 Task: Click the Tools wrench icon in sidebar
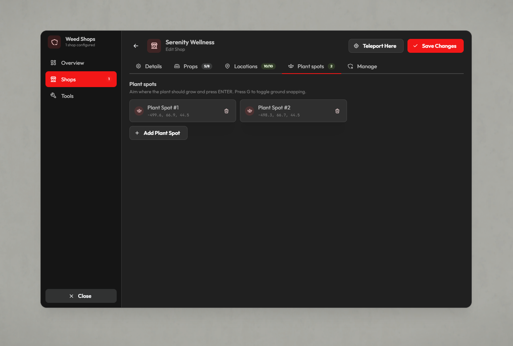coord(54,96)
